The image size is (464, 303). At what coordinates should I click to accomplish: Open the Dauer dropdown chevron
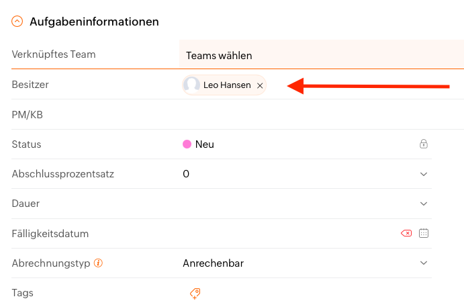coord(424,204)
